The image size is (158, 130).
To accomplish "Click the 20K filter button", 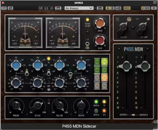I will (x=97, y=62).
